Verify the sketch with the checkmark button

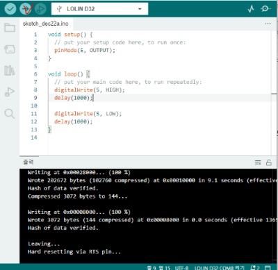click(x=10, y=9)
